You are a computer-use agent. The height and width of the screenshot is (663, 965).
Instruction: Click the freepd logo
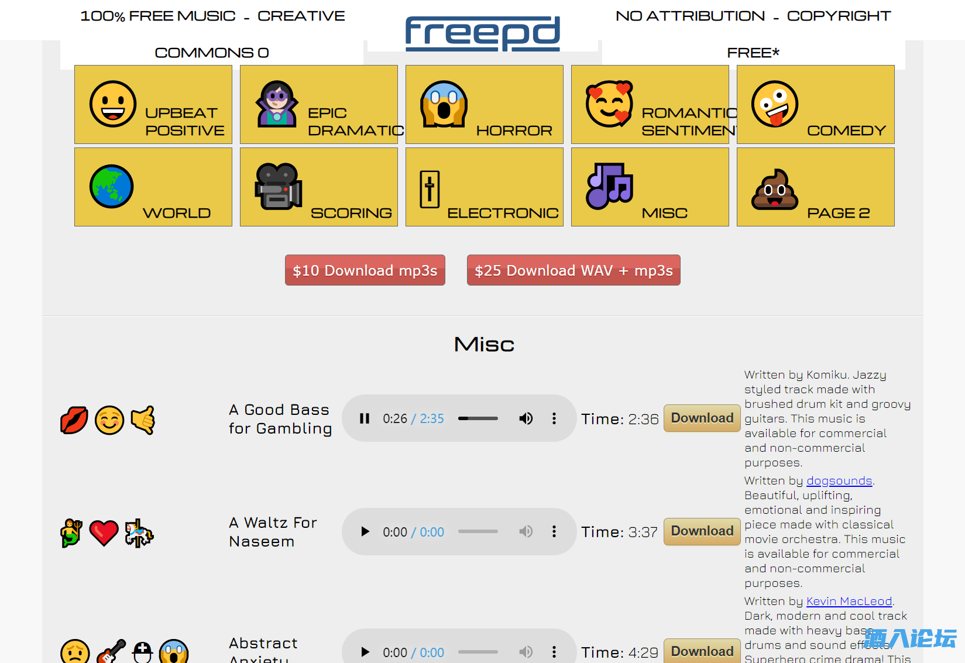483,33
